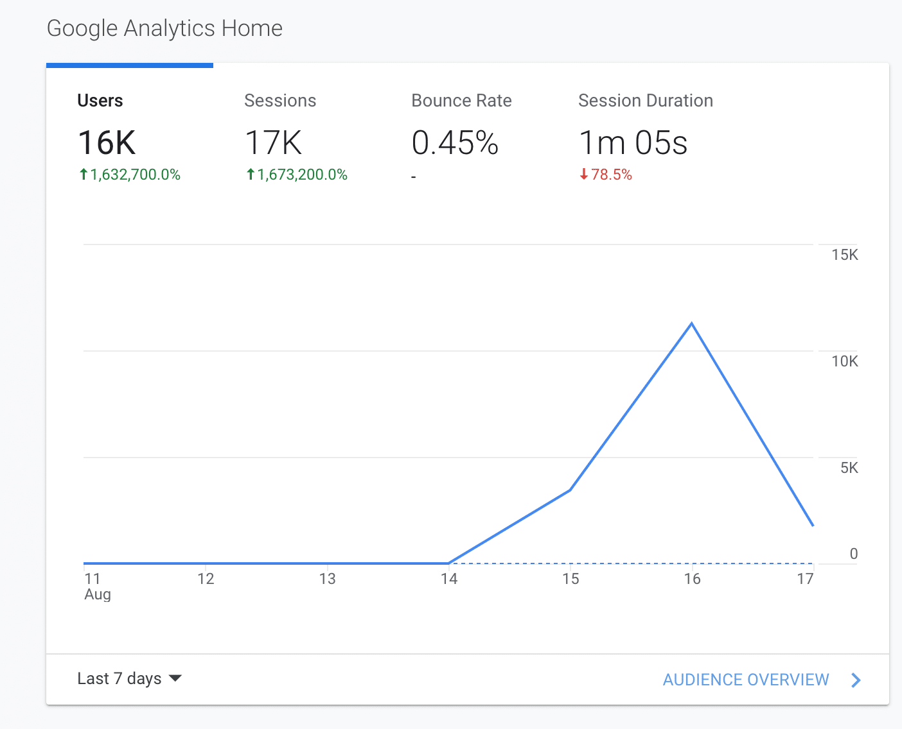
Task: Click the chart data point above Aug 15
Action: click(x=570, y=490)
